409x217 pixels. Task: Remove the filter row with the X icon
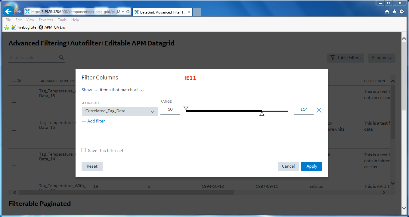click(x=319, y=110)
